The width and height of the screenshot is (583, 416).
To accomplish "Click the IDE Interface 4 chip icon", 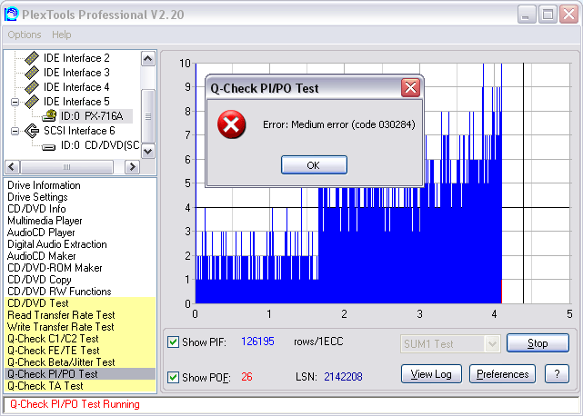I will (x=32, y=87).
